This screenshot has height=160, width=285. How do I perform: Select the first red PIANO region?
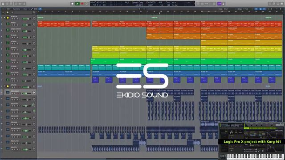click(x=51, y=24)
